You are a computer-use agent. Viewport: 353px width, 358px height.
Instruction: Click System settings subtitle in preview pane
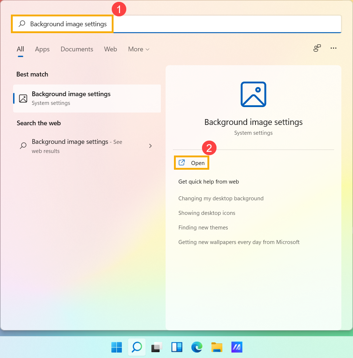(x=253, y=133)
